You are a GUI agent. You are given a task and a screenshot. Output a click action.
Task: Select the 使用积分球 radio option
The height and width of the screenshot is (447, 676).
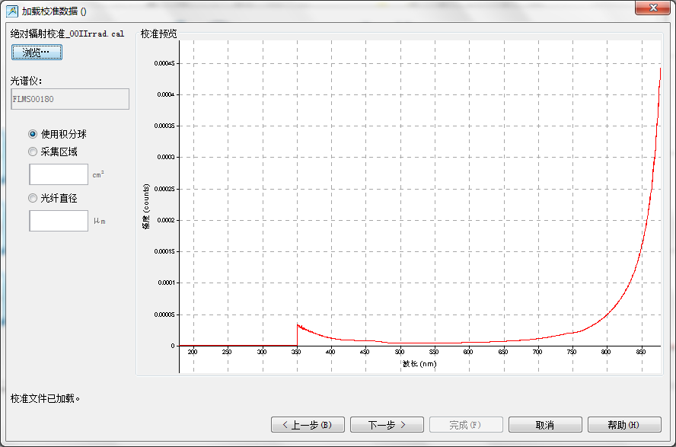tap(33, 133)
